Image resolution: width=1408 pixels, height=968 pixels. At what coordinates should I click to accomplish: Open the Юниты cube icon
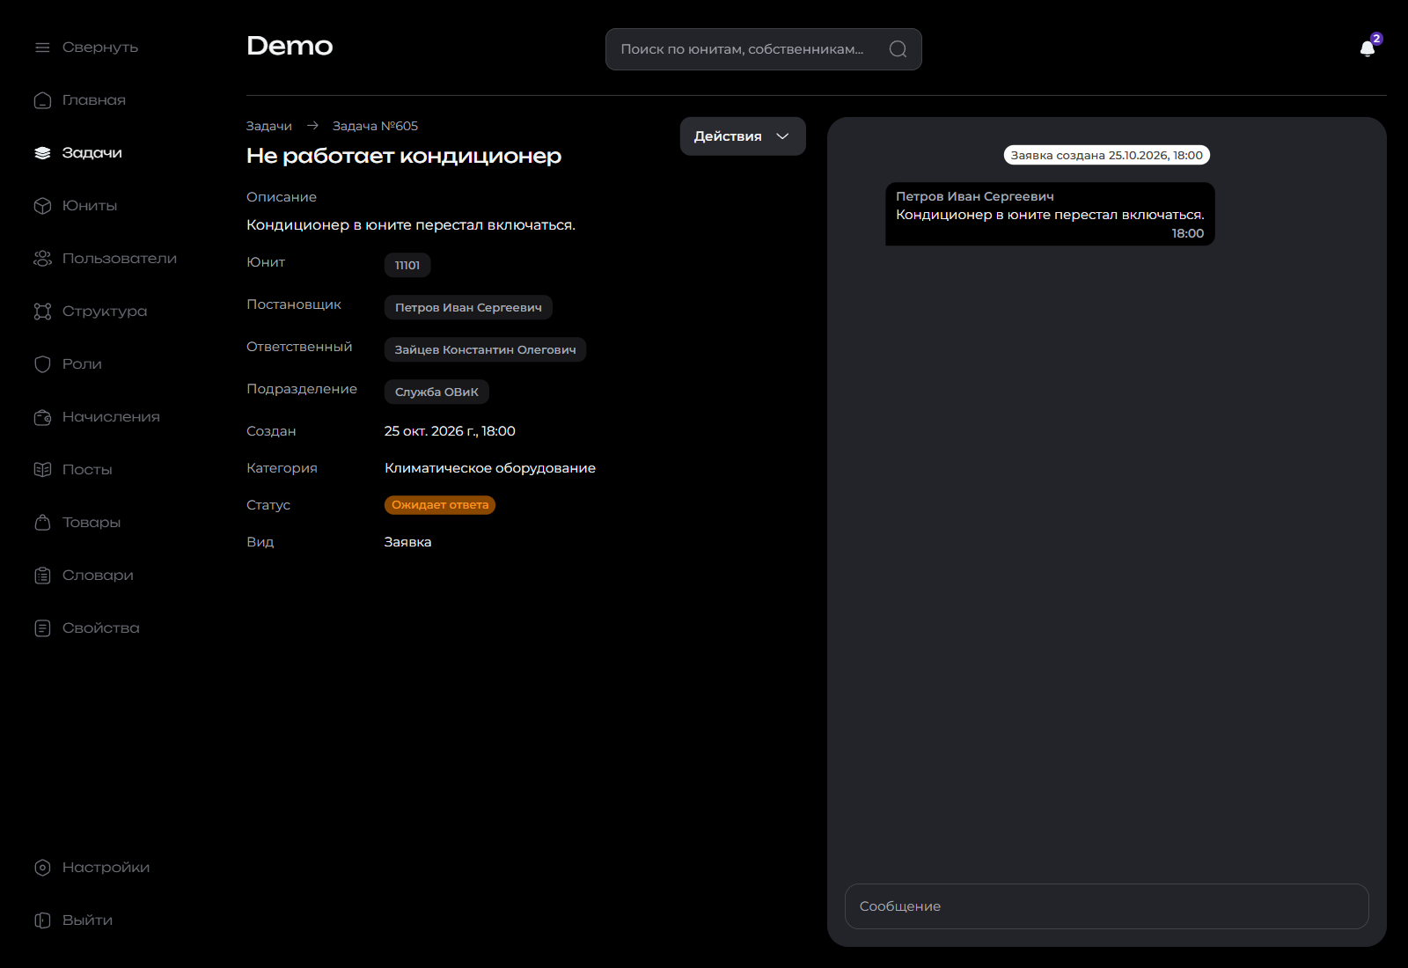pos(42,206)
